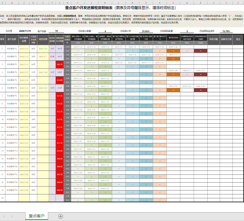Open row 4 dark red 100% status cell
Image resolution: width=244 pixels, height=221 pixels.
200,74
